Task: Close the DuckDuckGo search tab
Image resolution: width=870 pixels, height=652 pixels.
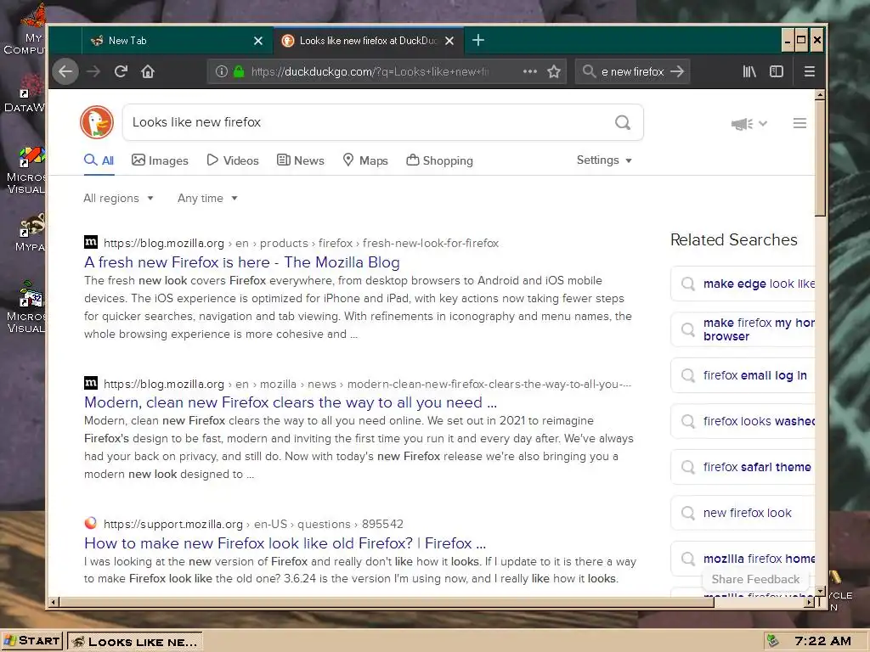Action: click(449, 41)
